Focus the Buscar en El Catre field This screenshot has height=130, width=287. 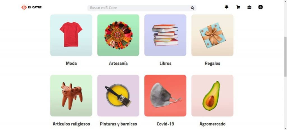coord(142,8)
